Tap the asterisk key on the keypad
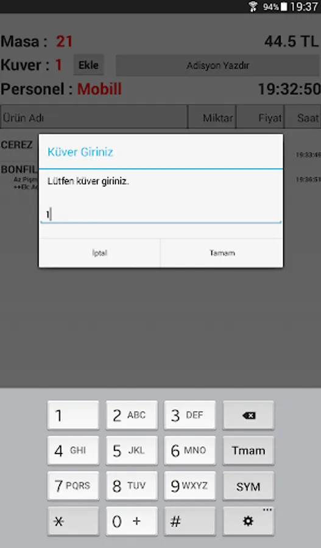 (73, 521)
